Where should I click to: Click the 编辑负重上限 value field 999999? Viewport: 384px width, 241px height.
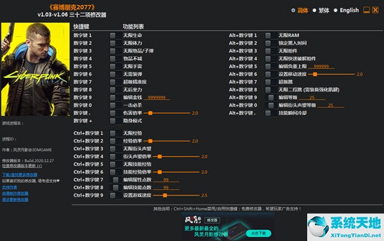click(321, 66)
